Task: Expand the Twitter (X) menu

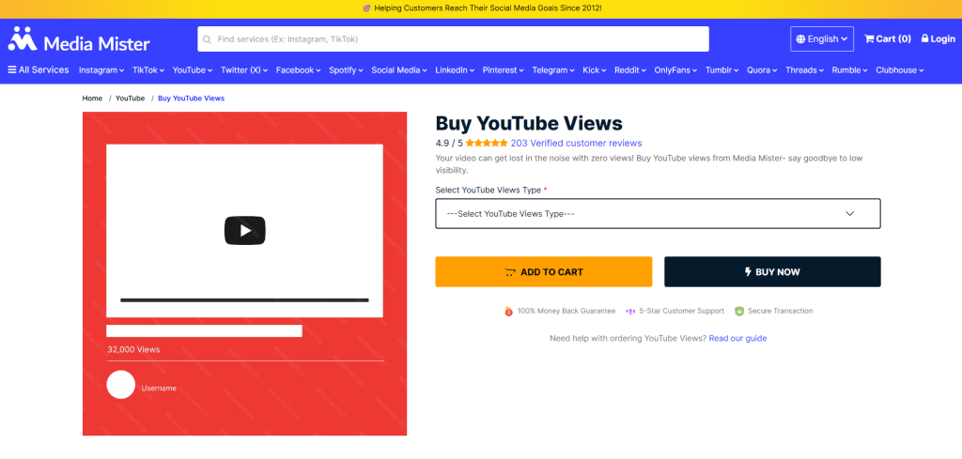Action: click(244, 69)
